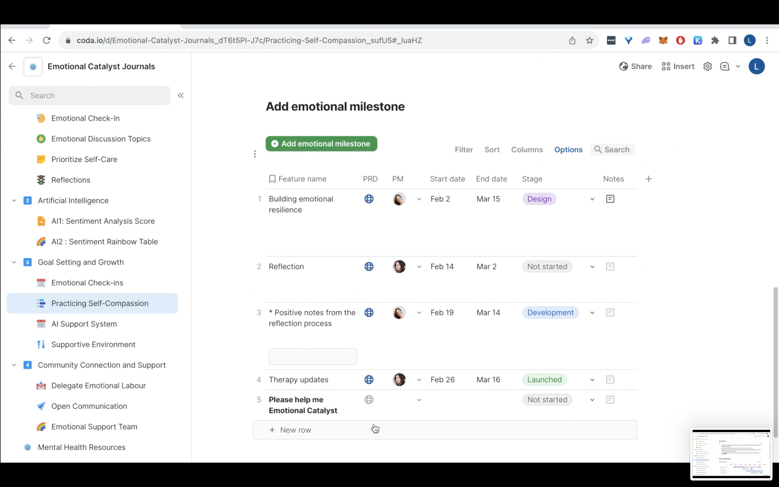
Task: Collapse Community Connection and Support section
Action: (x=14, y=365)
